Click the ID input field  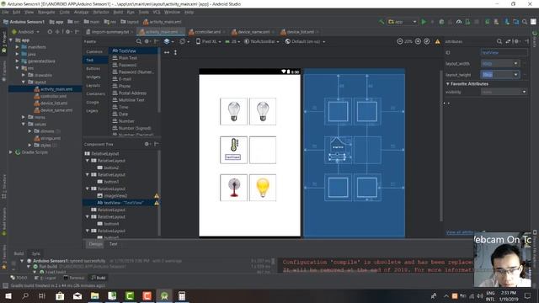coord(504,52)
